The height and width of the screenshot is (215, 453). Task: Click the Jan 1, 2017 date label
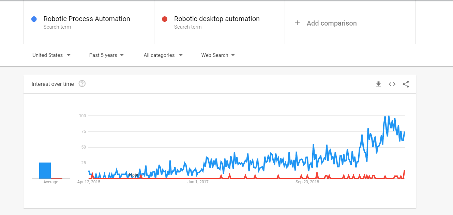pyautogui.click(x=198, y=182)
